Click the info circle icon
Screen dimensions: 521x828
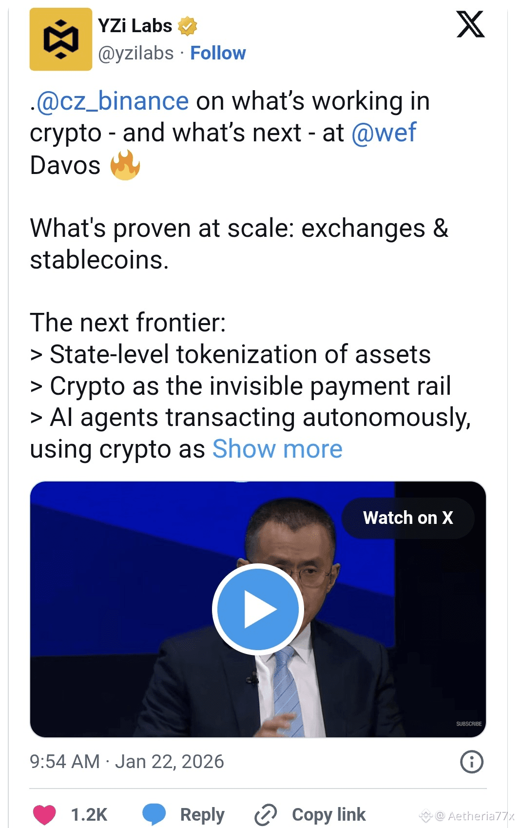(x=471, y=761)
